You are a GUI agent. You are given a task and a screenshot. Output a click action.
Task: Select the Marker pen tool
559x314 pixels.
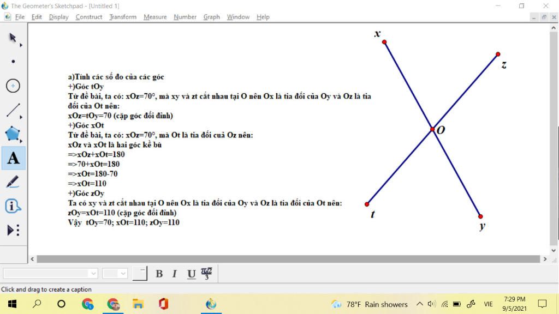13,182
